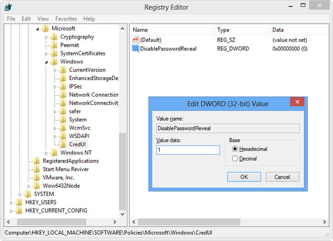The width and height of the screenshot is (333, 241).
Task: Click the Network Connections folder icon
Action: point(63,94)
